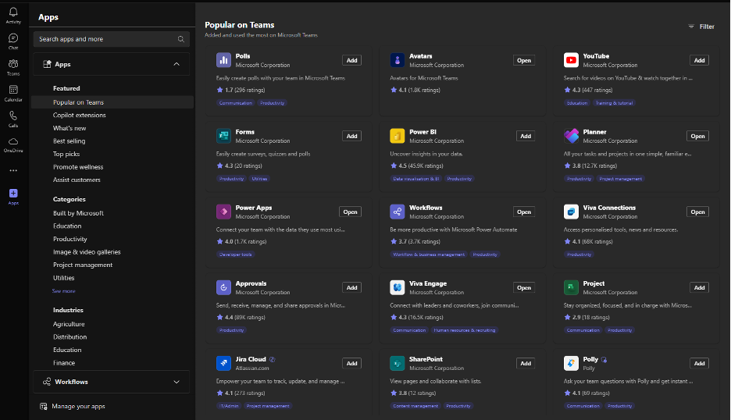Open the Power Apps app
The height and width of the screenshot is (420, 731).
(x=350, y=212)
